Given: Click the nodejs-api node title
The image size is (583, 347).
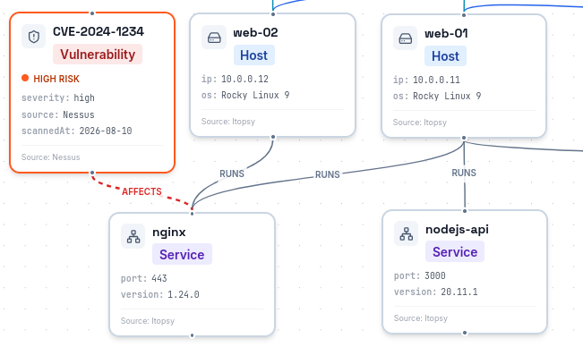Looking at the screenshot, I should pos(457,229).
